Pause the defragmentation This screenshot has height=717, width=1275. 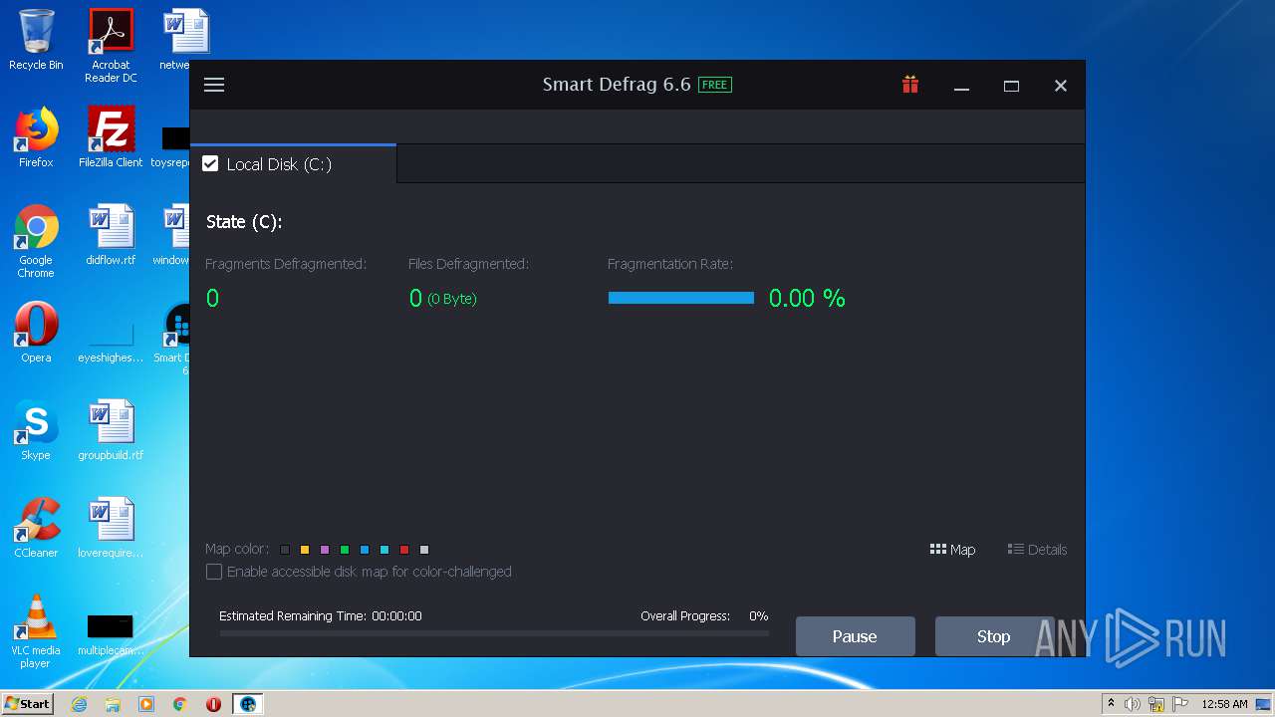tap(855, 636)
